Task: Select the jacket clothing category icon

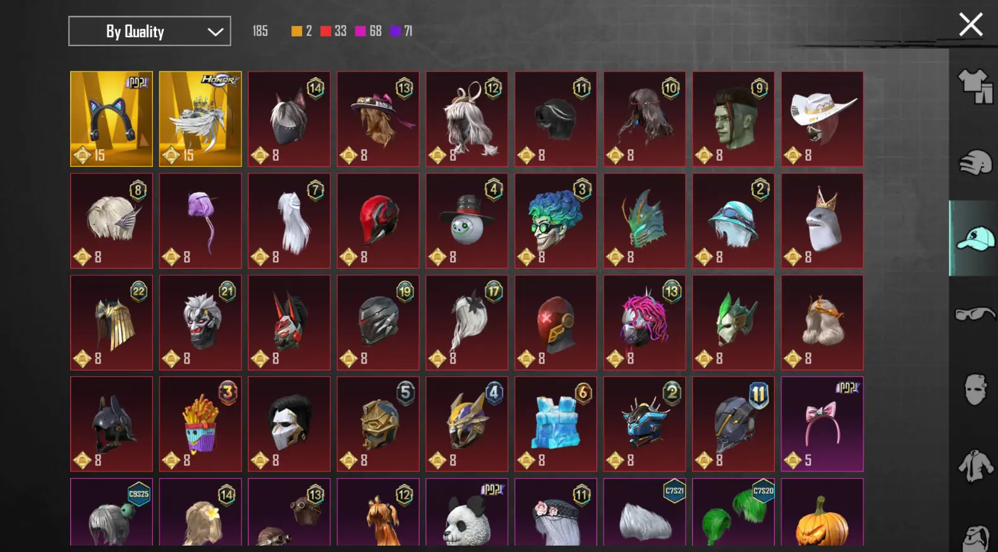Action: [x=975, y=466]
